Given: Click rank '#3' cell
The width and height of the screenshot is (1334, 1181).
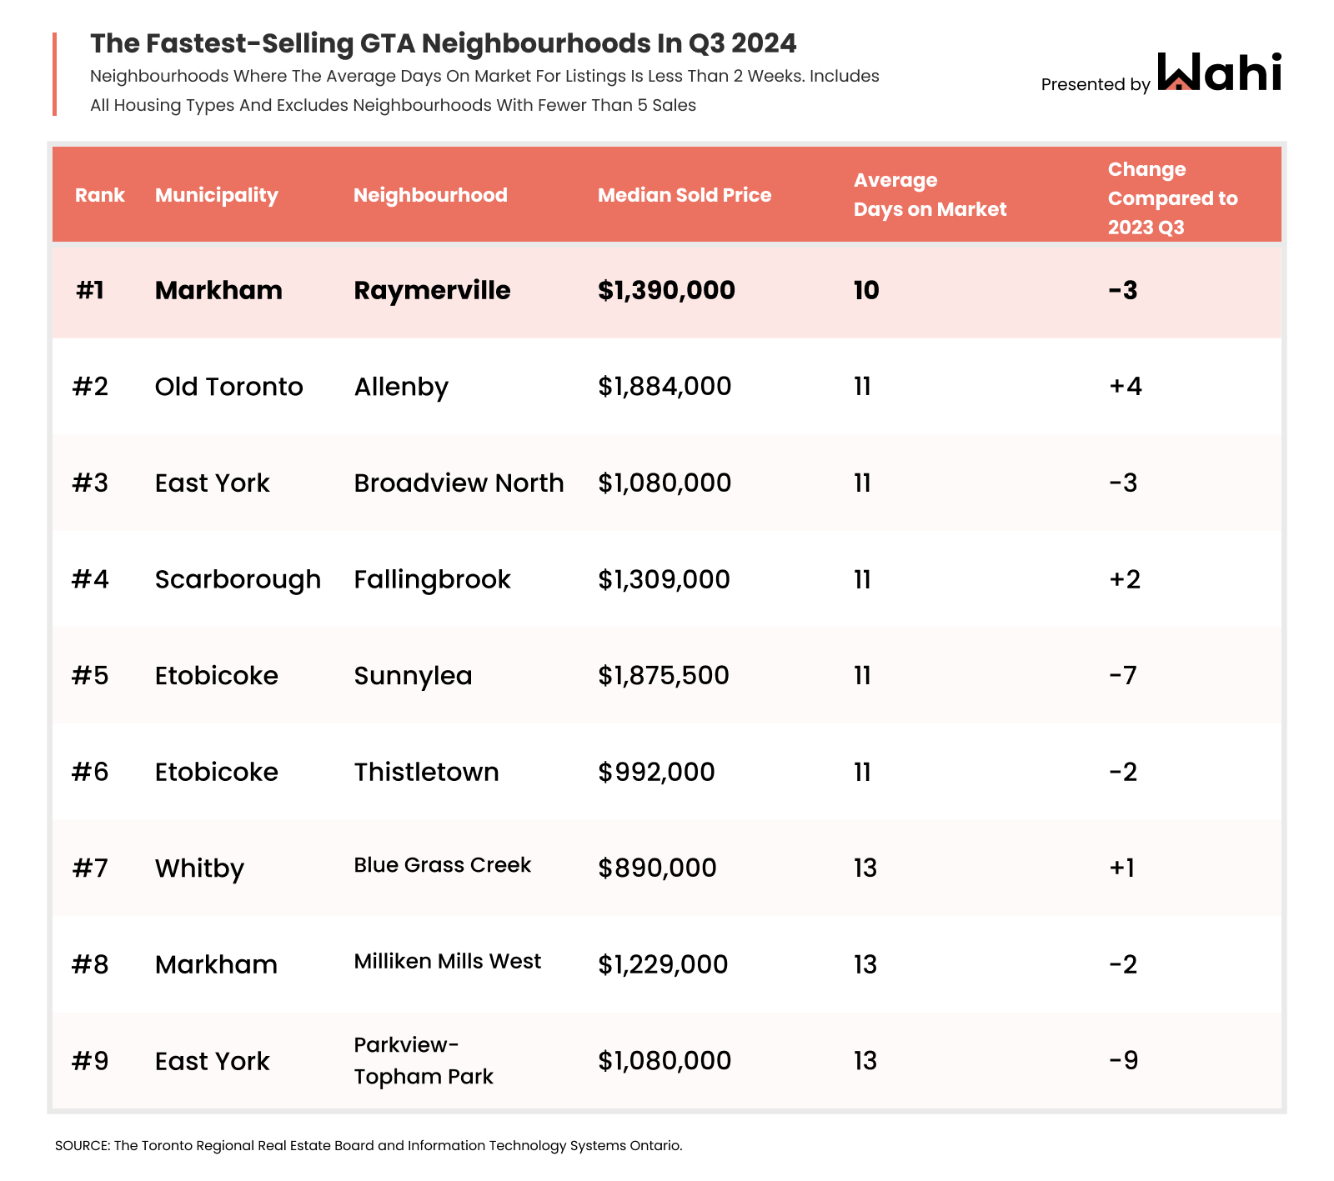Looking at the screenshot, I should 90,483.
